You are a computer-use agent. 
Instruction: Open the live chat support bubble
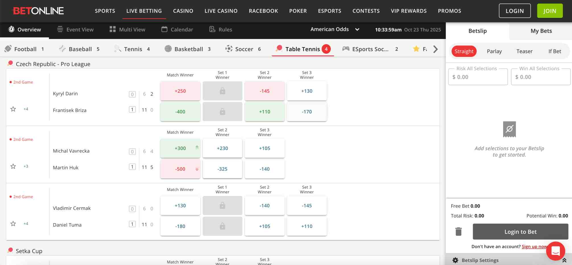[x=556, y=250]
